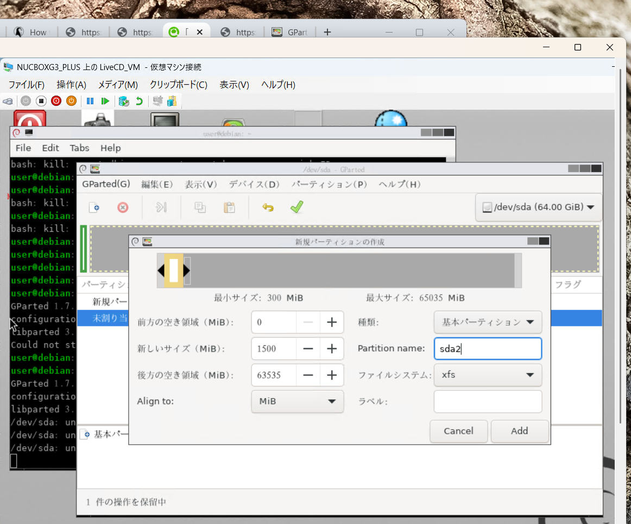This screenshot has width=631, height=524.
Task: Click the orange save state icon
Action: [x=71, y=101]
